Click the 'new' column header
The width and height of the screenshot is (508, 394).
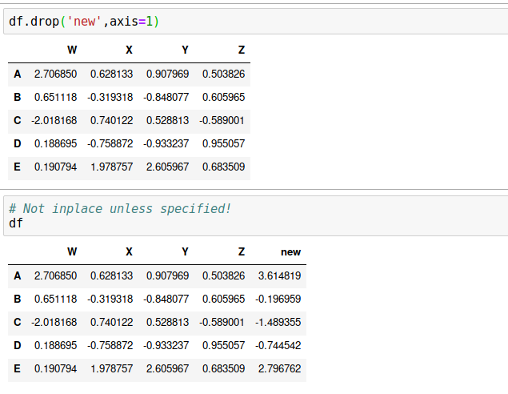(x=290, y=251)
